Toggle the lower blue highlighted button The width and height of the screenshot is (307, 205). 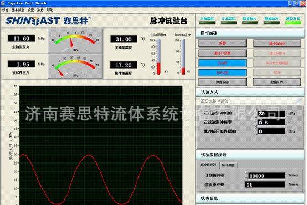tap(222, 72)
